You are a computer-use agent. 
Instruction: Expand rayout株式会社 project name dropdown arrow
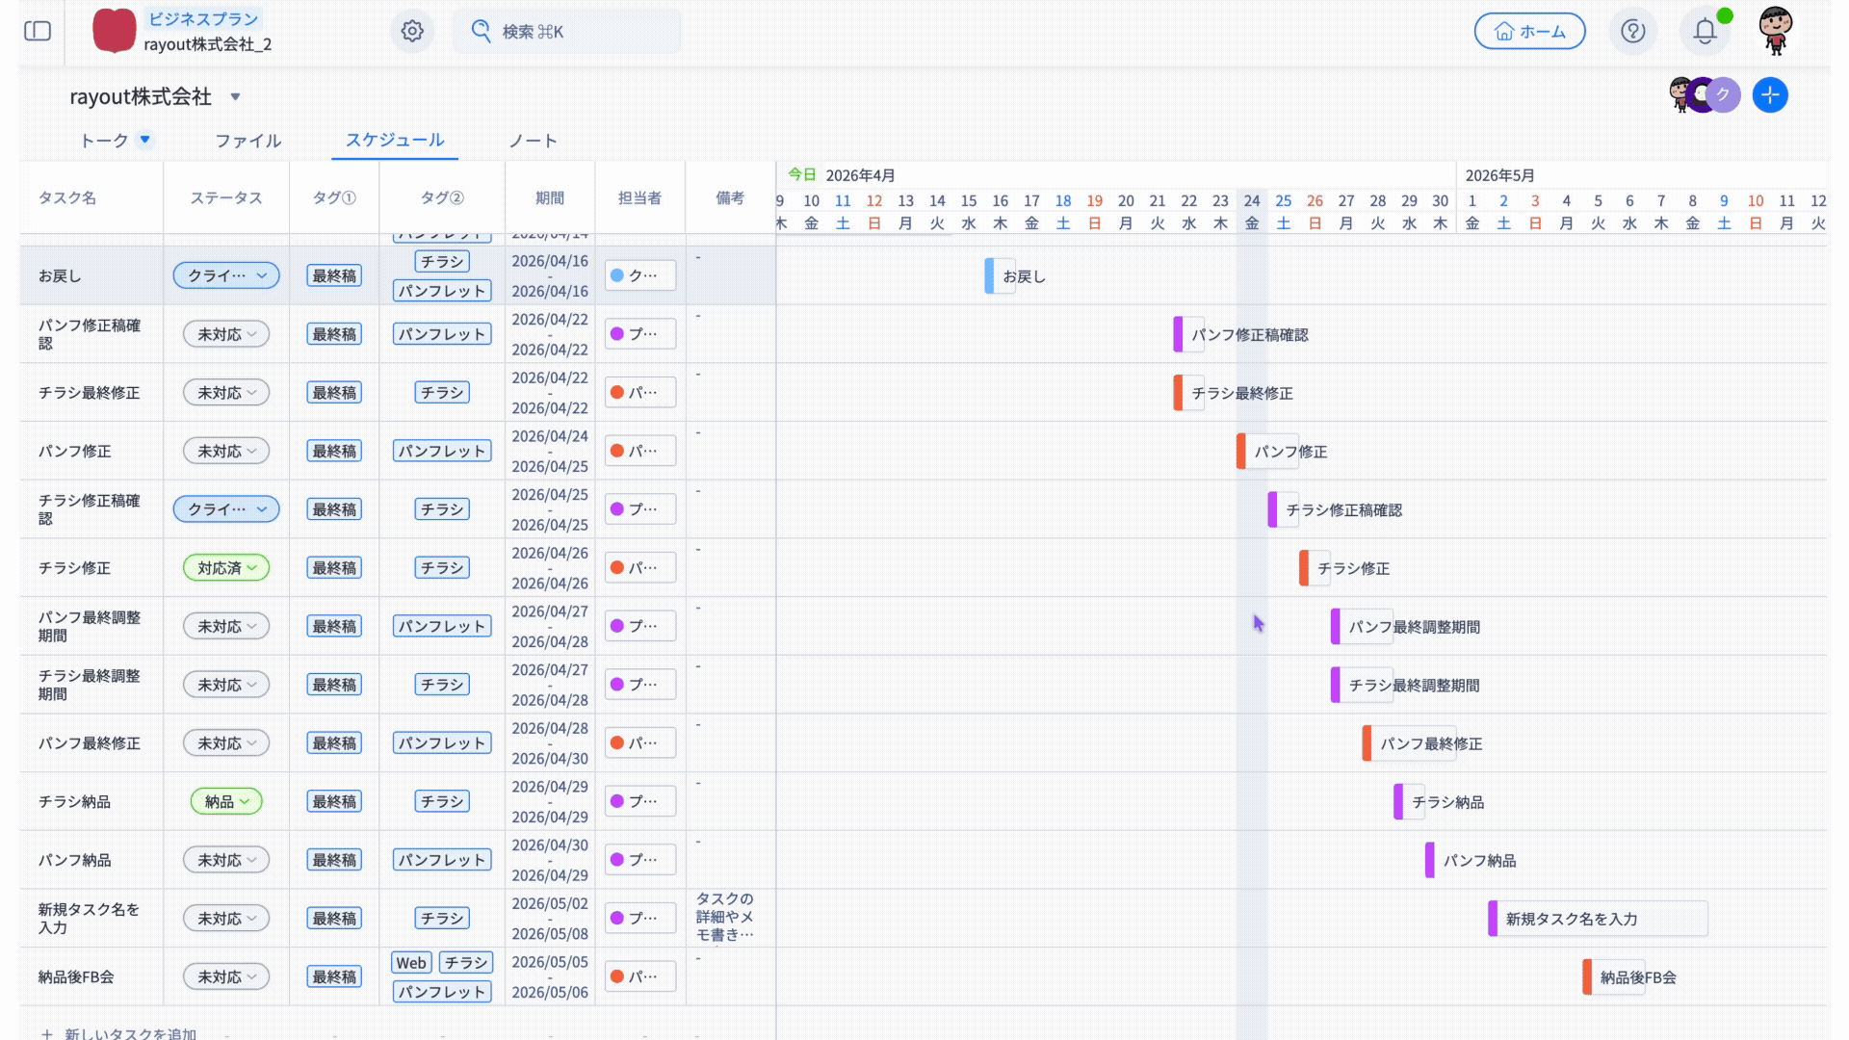pos(235,97)
